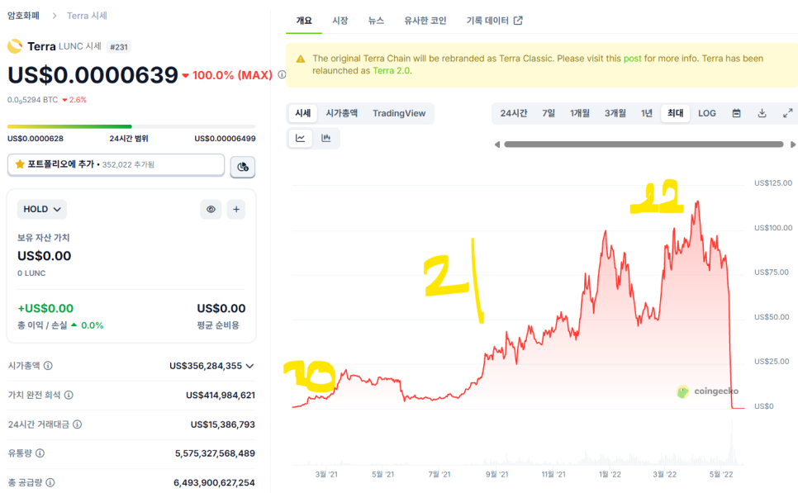Open the portfolio pie chart icon
The height and width of the screenshot is (493, 798).
click(x=243, y=166)
